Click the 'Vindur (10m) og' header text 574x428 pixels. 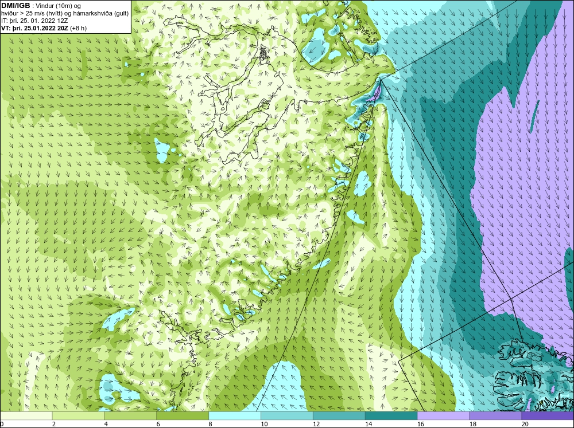click(x=58, y=6)
